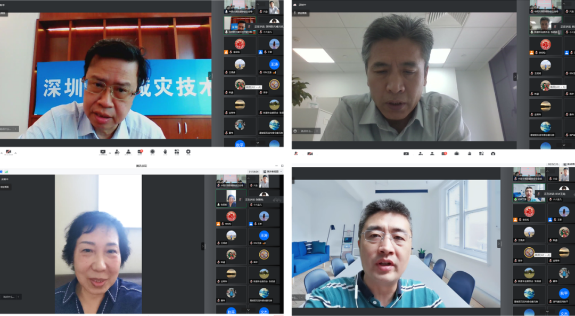Collapse participant panel arrow in gray-shirt speaker window
Screen dimensions: 575x316
tap(515, 77)
